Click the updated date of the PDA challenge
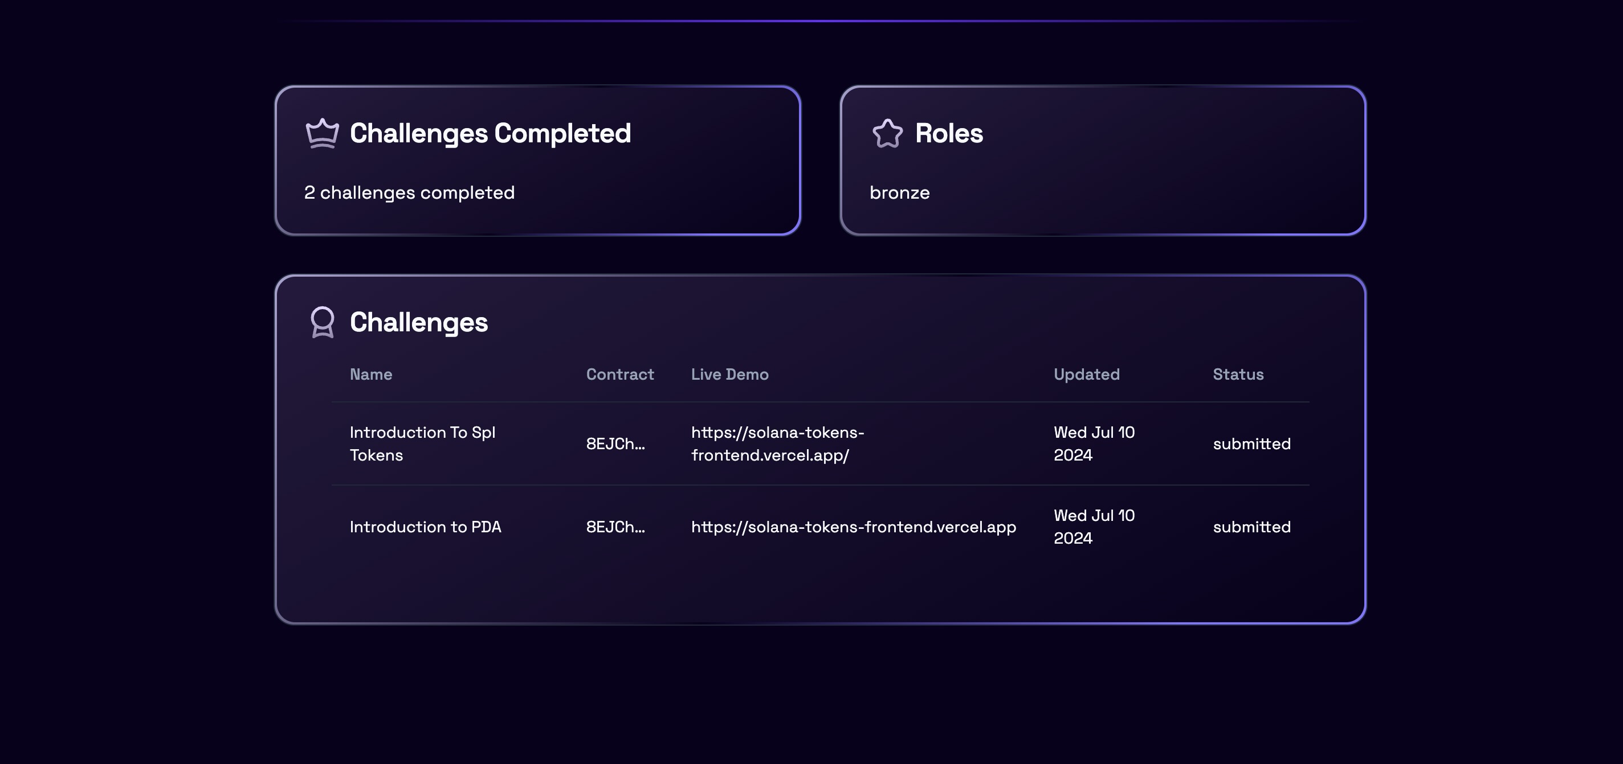Screen dimensions: 1623x764 [1094, 527]
